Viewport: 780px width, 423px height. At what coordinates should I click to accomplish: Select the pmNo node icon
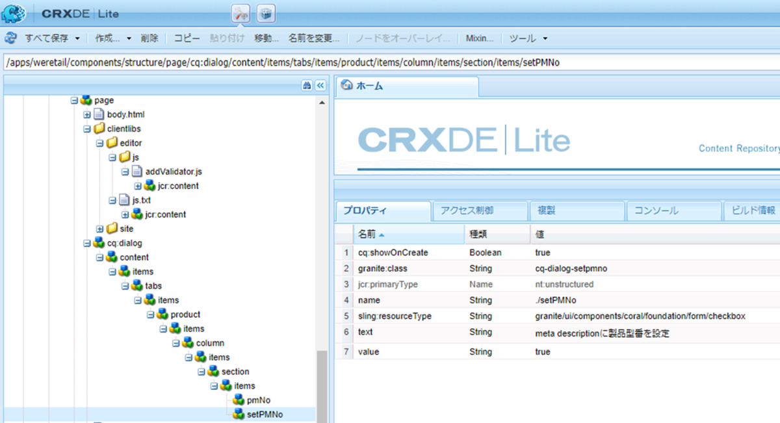tap(239, 400)
